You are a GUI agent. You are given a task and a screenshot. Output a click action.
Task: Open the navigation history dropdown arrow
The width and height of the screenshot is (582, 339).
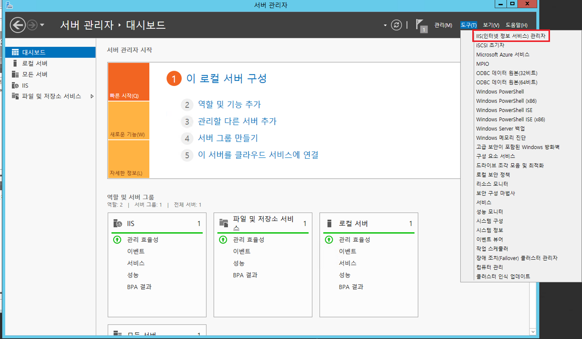point(42,25)
